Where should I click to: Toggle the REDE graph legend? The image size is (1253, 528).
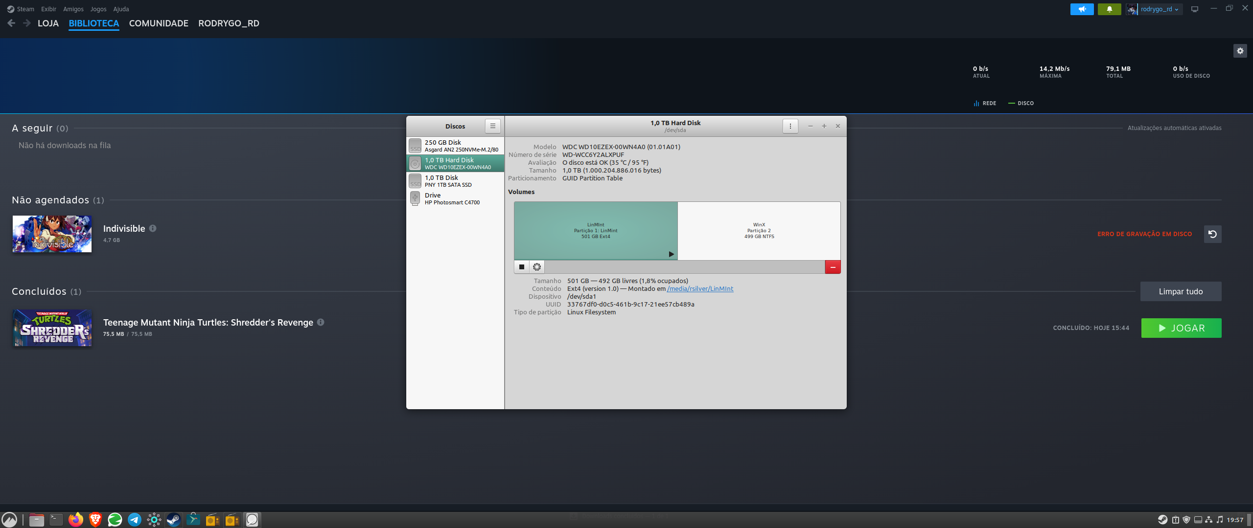(x=985, y=103)
